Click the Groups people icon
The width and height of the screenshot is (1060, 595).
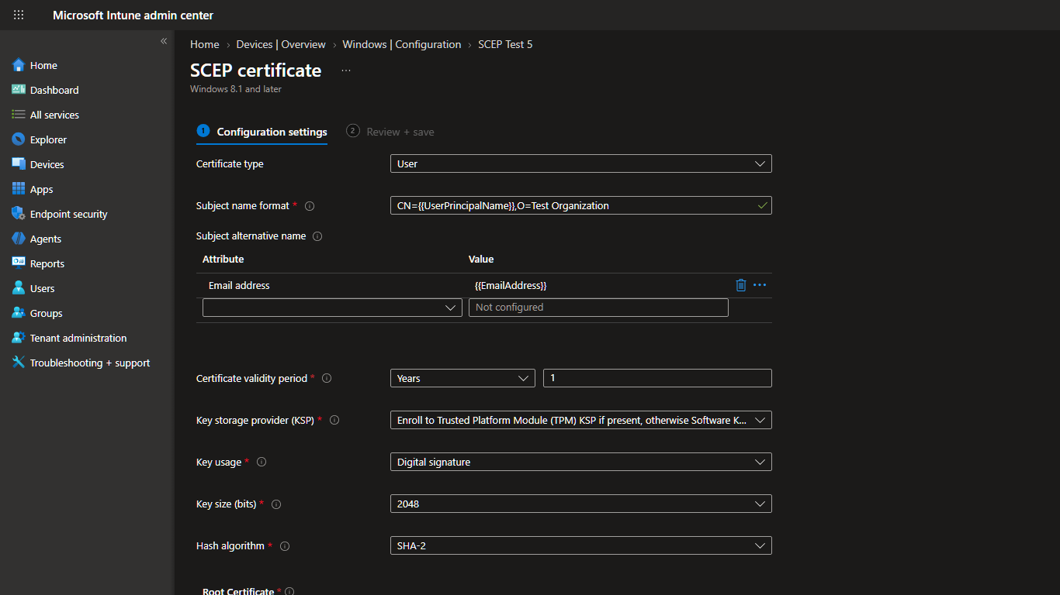pos(19,313)
